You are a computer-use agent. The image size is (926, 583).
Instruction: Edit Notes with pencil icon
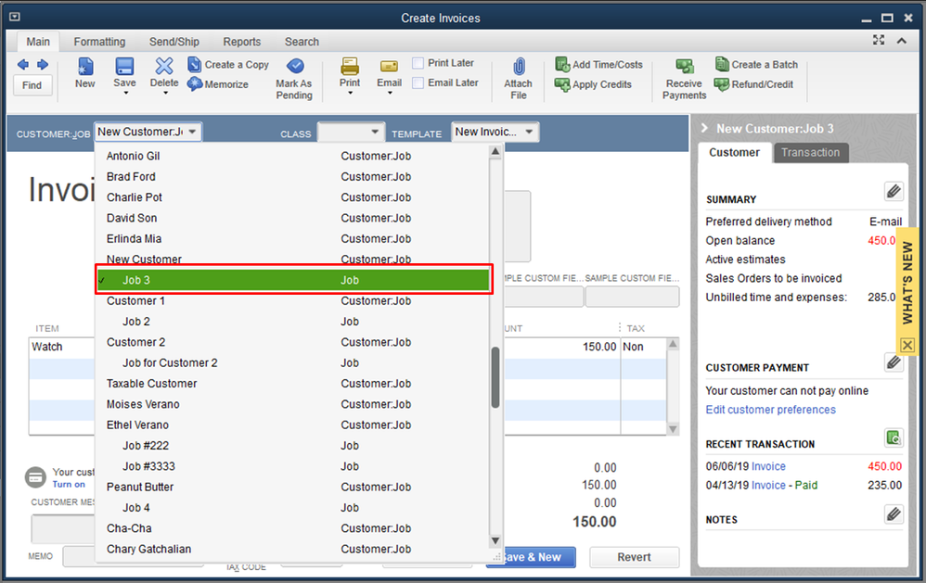pos(894,514)
